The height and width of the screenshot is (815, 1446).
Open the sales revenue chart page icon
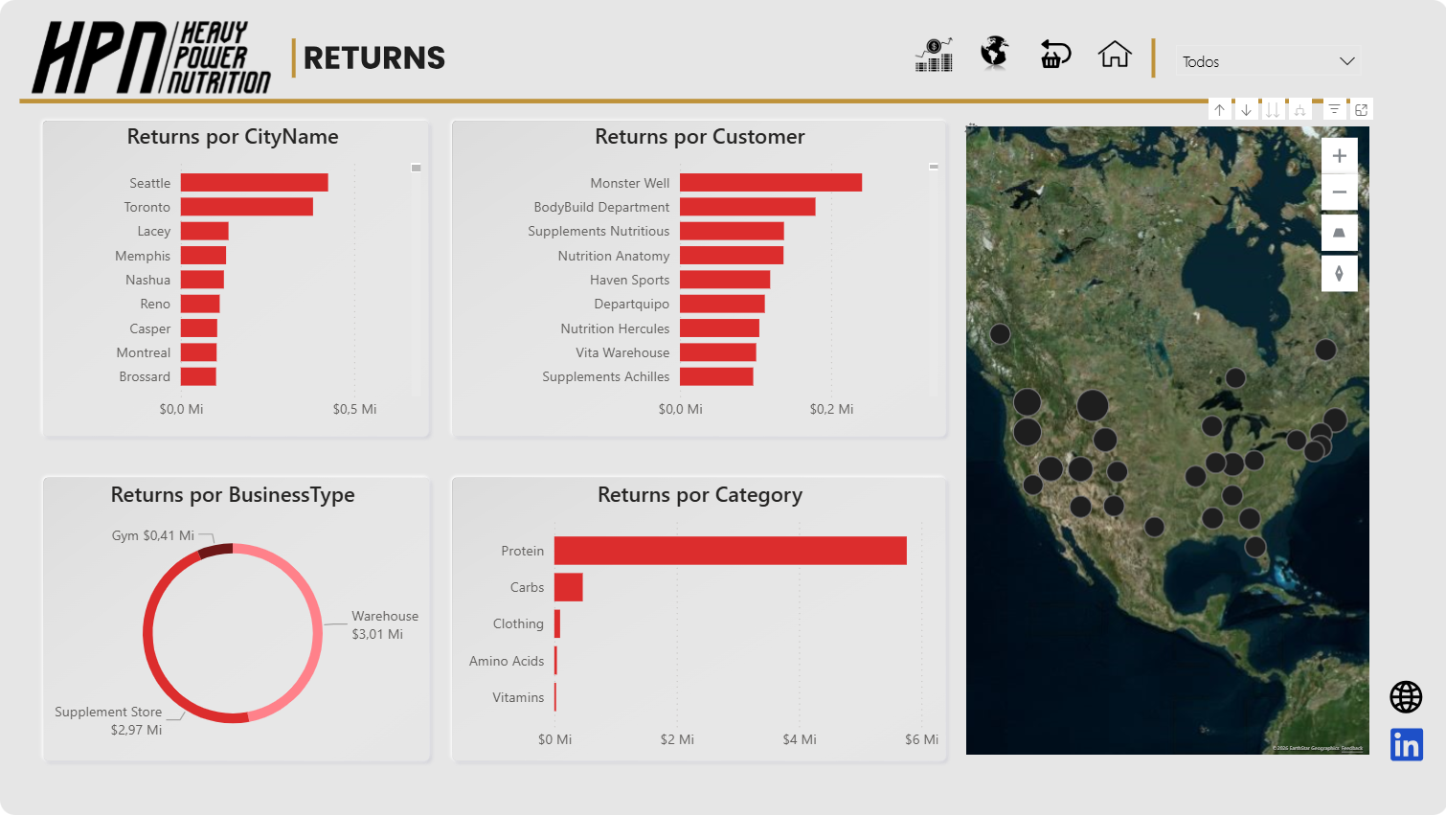(x=934, y=56)
